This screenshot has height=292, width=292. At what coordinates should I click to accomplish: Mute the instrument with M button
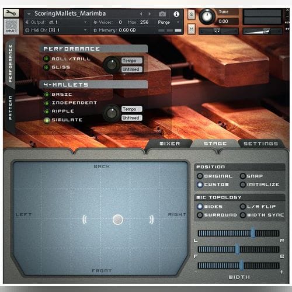point(192,29)
